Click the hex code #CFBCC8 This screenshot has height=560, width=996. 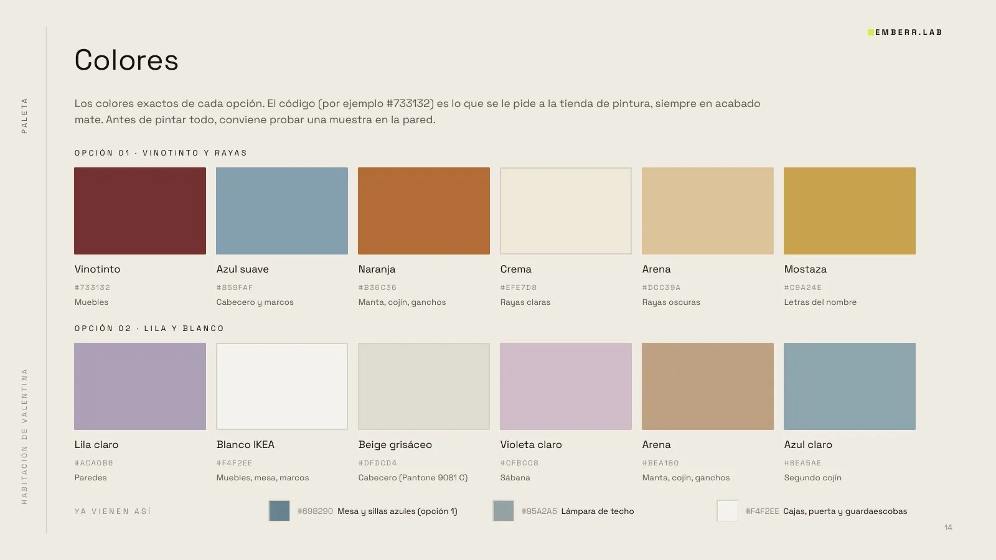pyautogui.click(x=520, y=463)
